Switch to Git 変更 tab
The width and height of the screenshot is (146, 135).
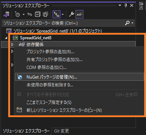pyautogui.click(x=61, y=131)
